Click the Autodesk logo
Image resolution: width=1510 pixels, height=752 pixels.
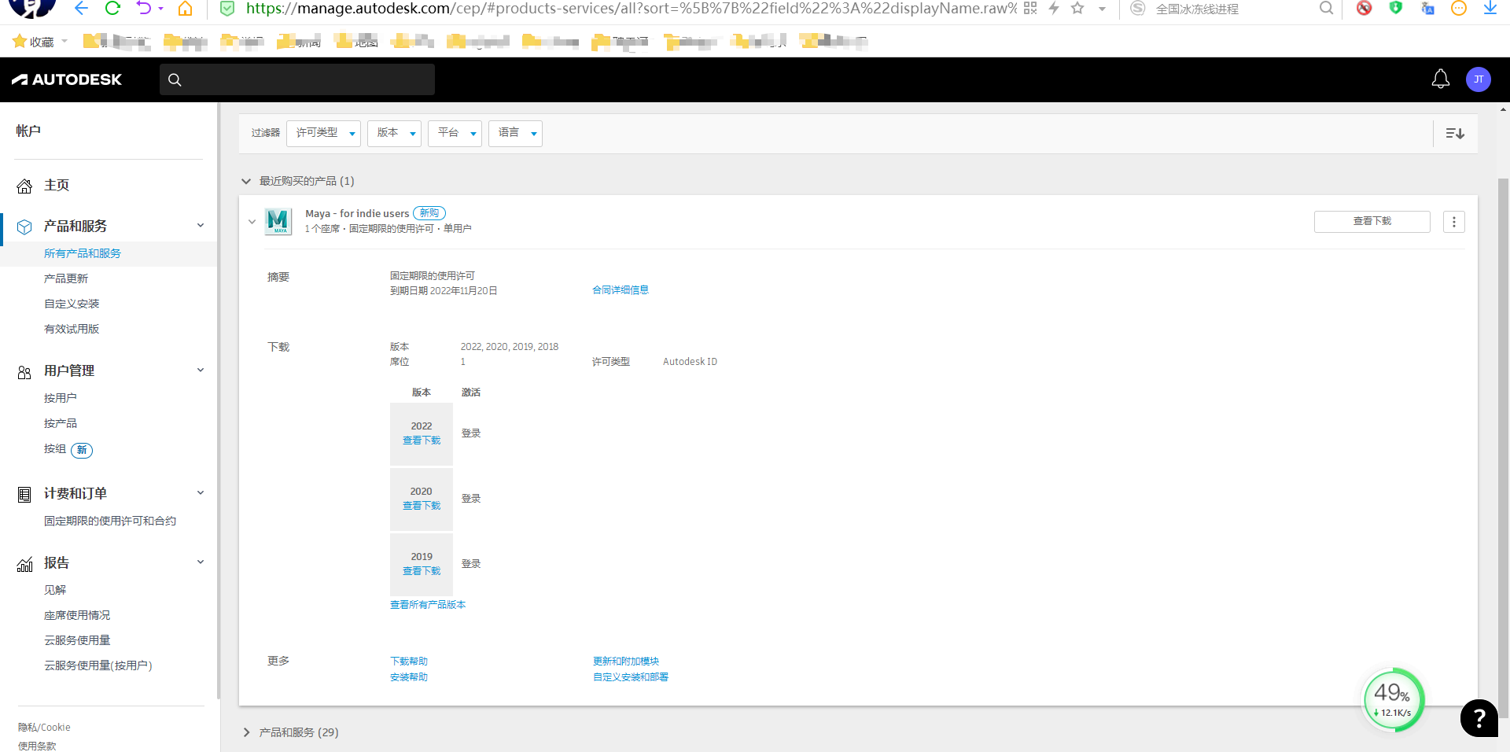(67, 79)
